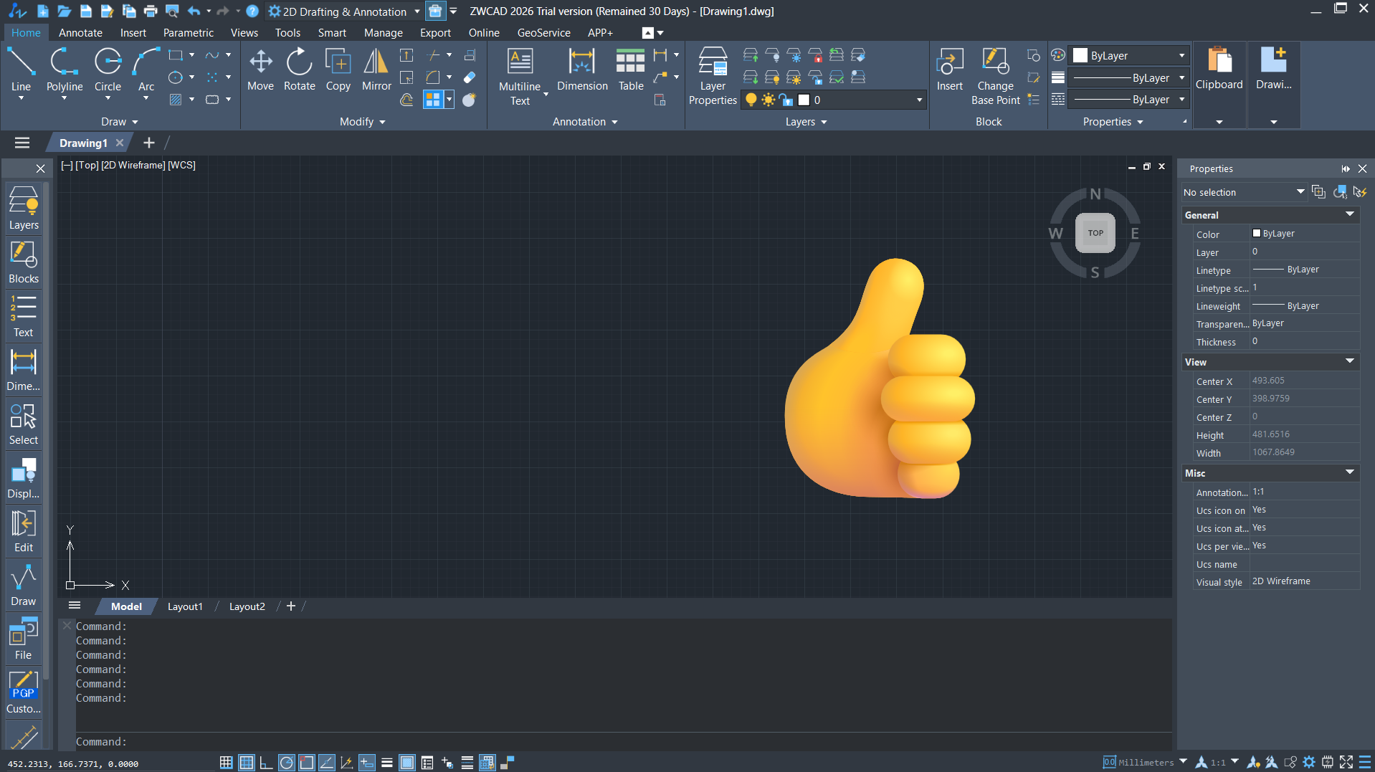Viewport: 1375px width, 772px height.
Task: Switch to the Layout1 tab
Action: pyautogui.click(x=185, y=606)
